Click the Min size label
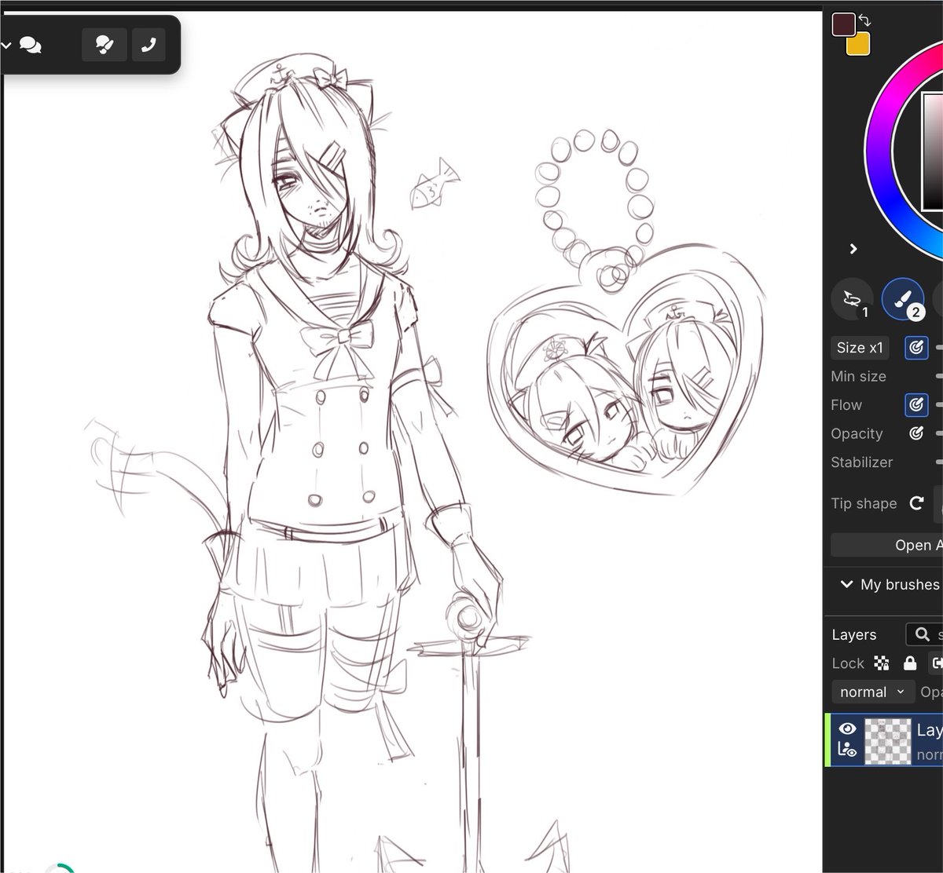The height and width of the screenshot is (873, 943). click(858, 377)
